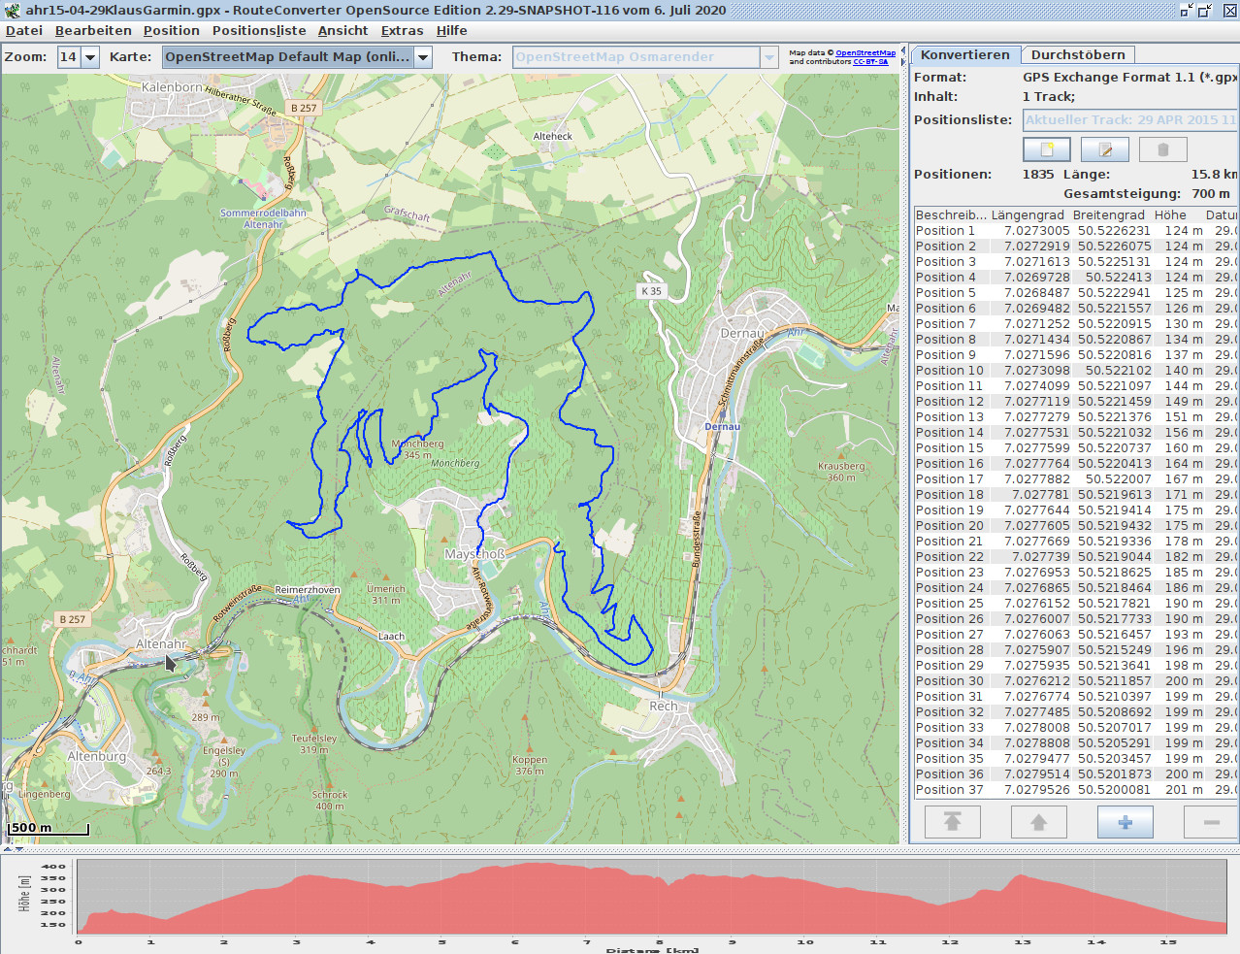Viewport: 1240px width, 954px height.
Task: Click the elevation profile chart at 6 km
Action: 514,899
